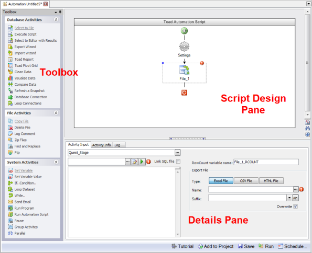Select HTML File export type
This screenshot has height=253, width=312.
[x=271, y=181]
